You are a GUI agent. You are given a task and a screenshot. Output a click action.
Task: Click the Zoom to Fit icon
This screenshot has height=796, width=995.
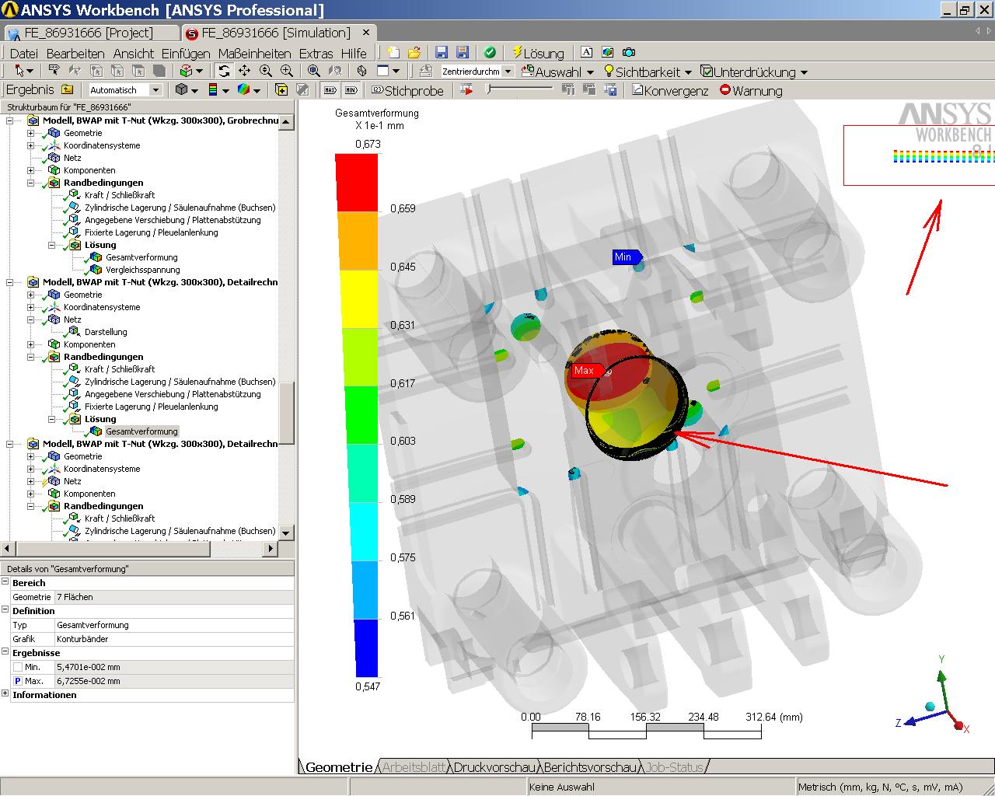313,71
